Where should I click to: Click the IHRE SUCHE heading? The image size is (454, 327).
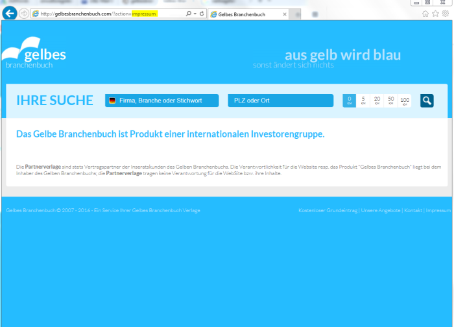pos(54,101)
